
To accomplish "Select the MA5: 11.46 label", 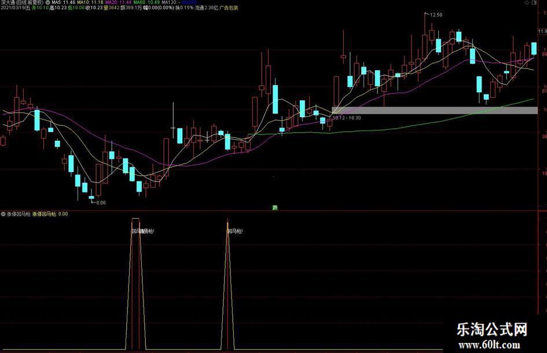I will point(64,2).
